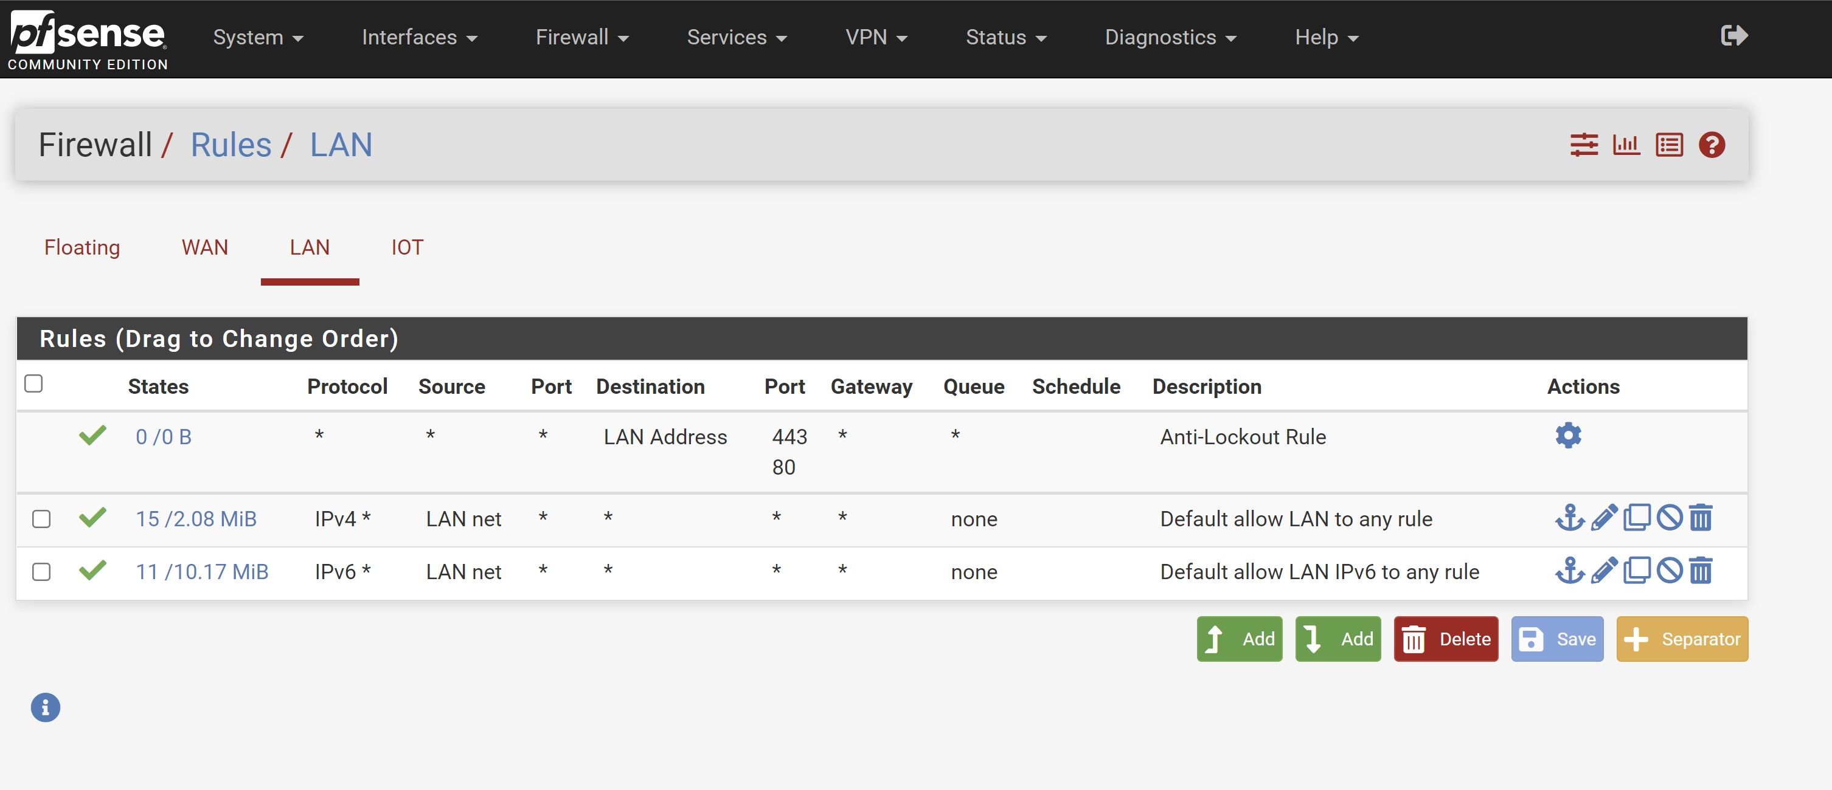Edit the Default allow LAN IPv6 rule

1604,571
